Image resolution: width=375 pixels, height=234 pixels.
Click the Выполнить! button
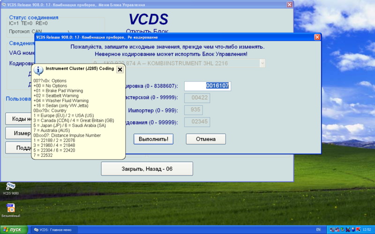(x=153, y=139)
